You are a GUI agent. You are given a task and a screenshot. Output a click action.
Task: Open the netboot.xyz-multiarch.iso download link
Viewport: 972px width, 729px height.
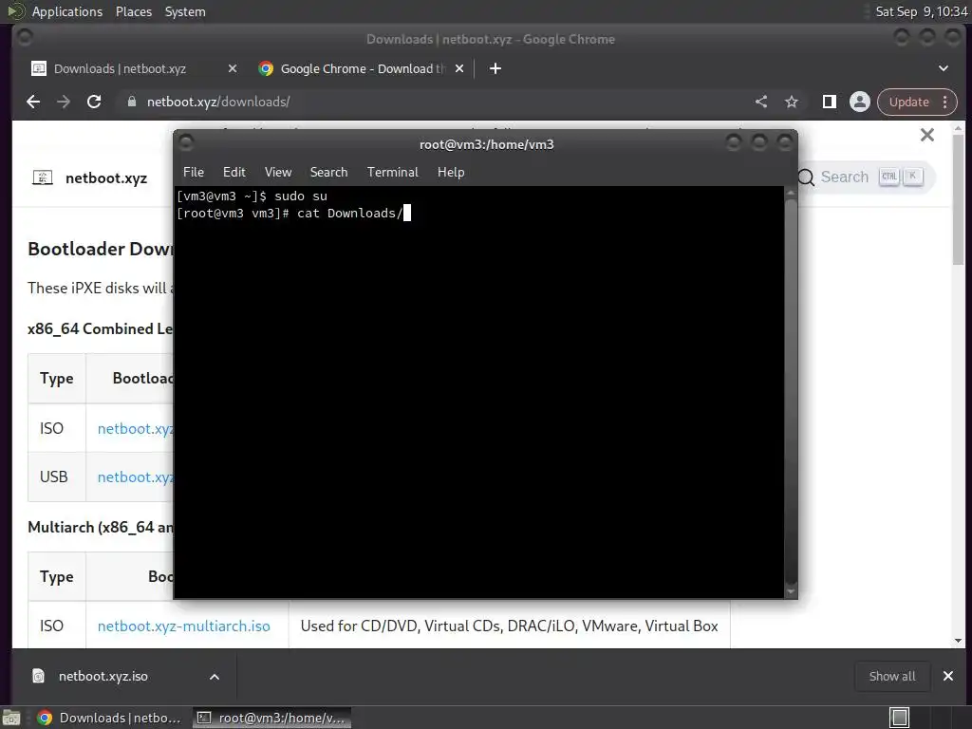183,626
